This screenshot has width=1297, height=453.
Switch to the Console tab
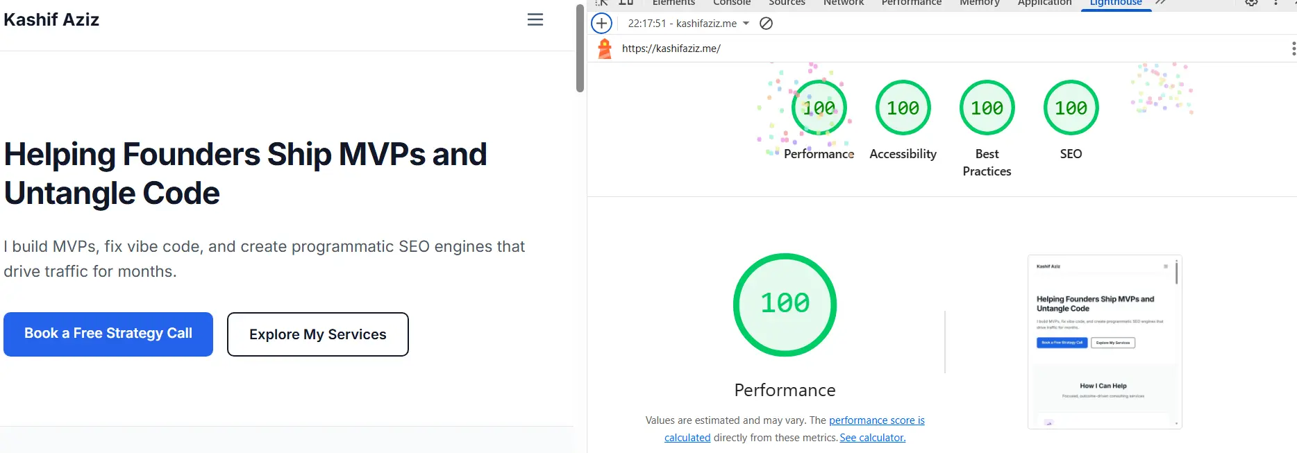(732, 3)
